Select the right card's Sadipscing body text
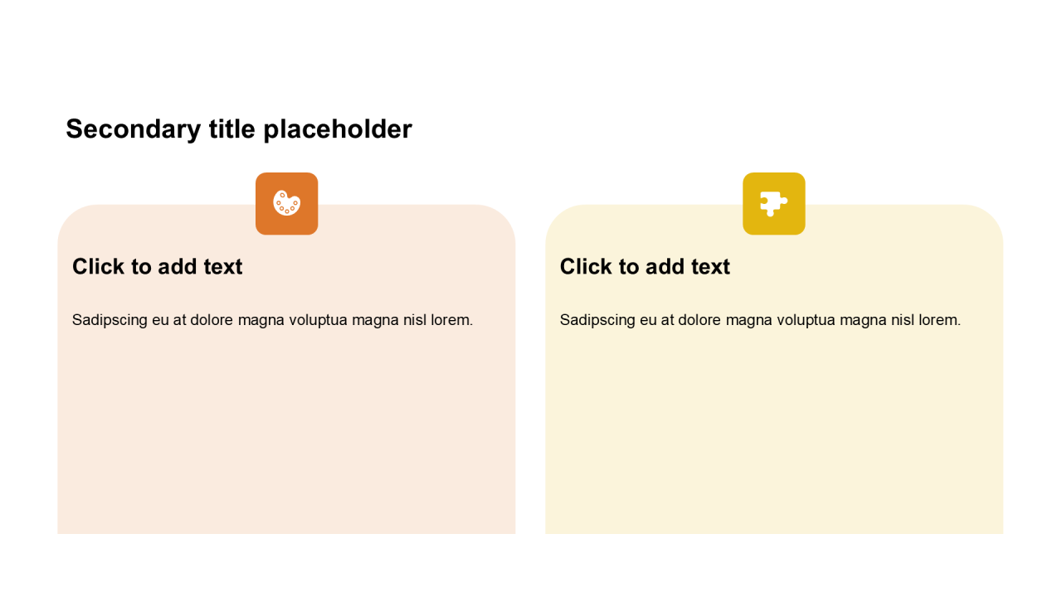 click(x=760, y=320)
